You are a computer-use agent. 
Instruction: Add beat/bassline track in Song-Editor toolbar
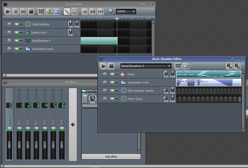point(41,12)
